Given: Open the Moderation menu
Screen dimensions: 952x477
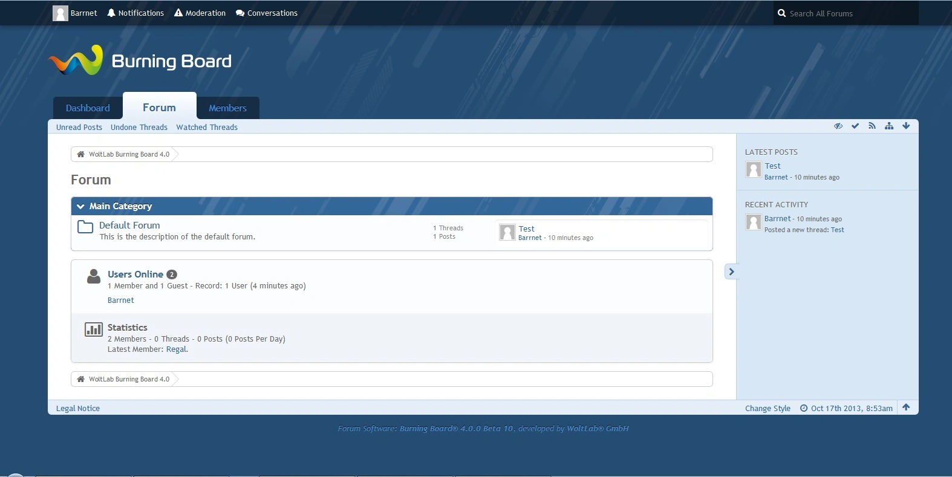Looking at the screenshot, I should point(200,13).
